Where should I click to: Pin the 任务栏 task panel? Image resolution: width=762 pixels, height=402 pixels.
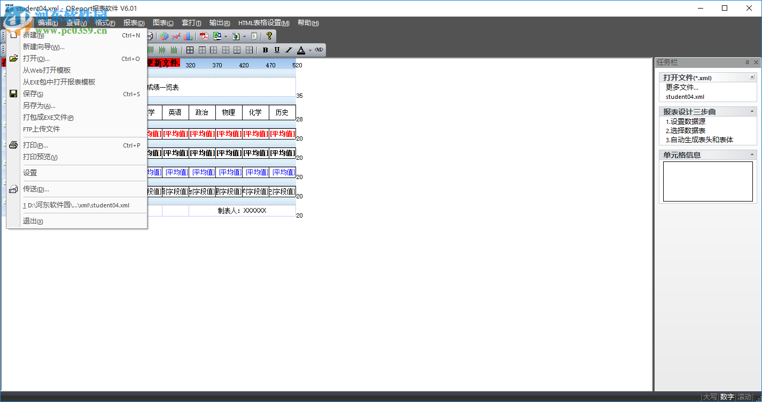point(747,63)
